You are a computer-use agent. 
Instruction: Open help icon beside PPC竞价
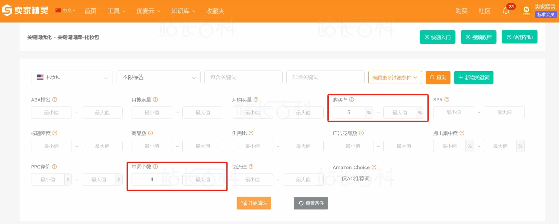(x=54, y=166)
